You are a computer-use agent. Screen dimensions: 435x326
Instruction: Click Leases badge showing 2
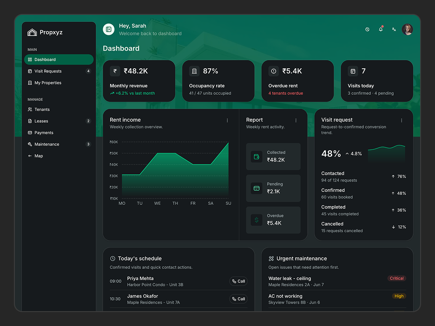pos(88,121)
